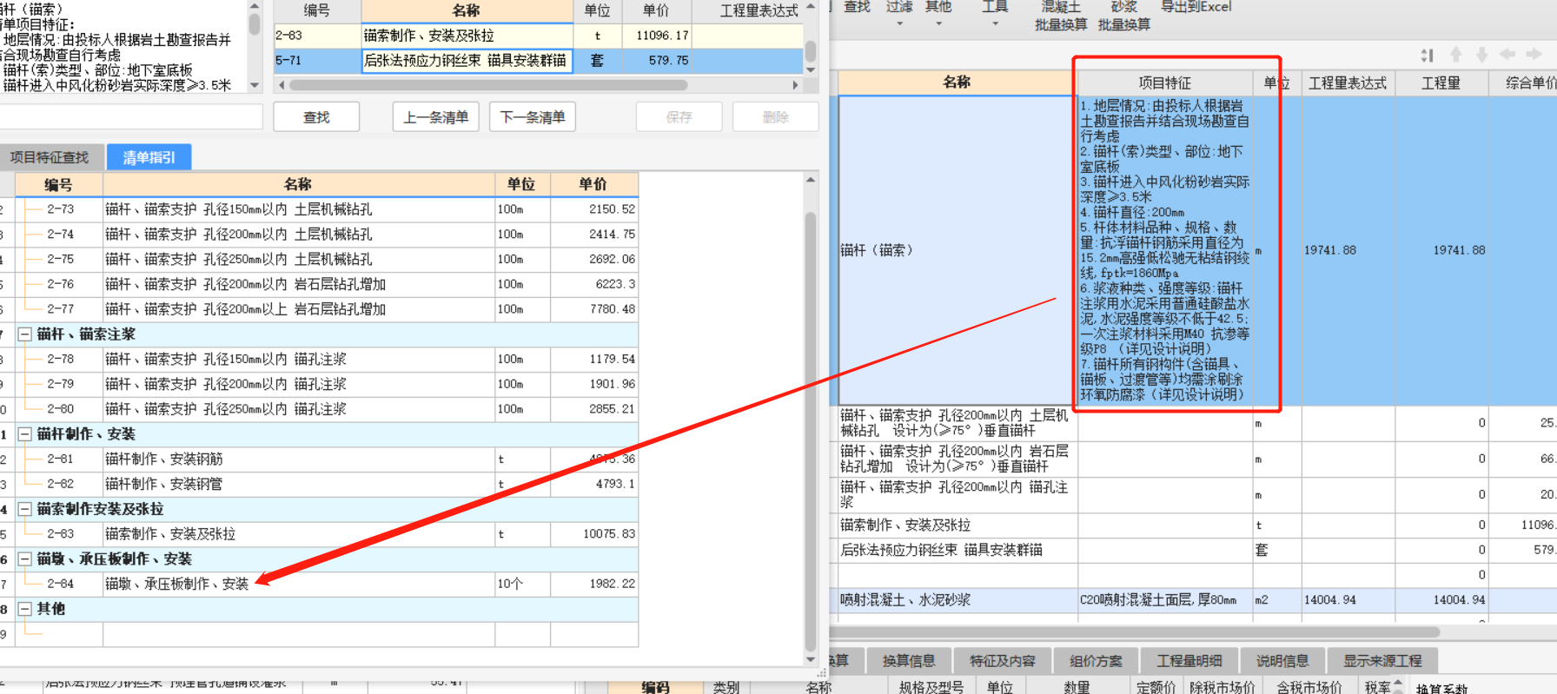Click the 下一条清单 button
This screenshot has height=694, width=1557.
pyautogui.click(x=533, y=117)
